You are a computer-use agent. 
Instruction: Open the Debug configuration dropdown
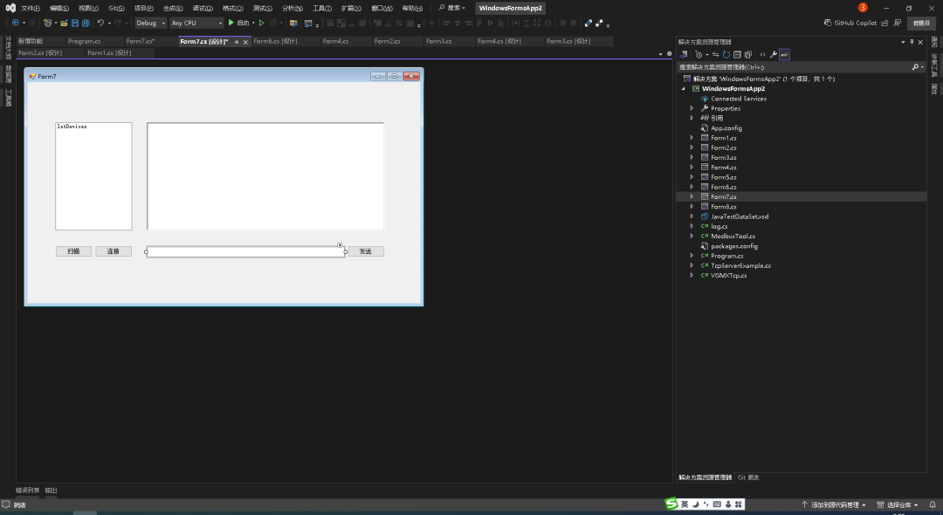pyautogui.click(x=150, y=23)
